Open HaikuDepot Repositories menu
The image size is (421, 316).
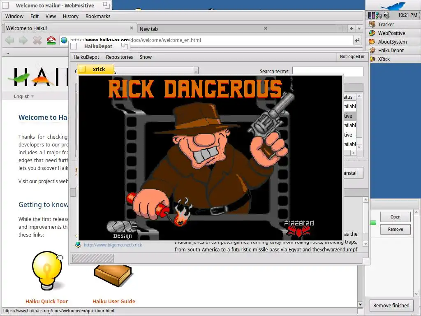(120, 57)
